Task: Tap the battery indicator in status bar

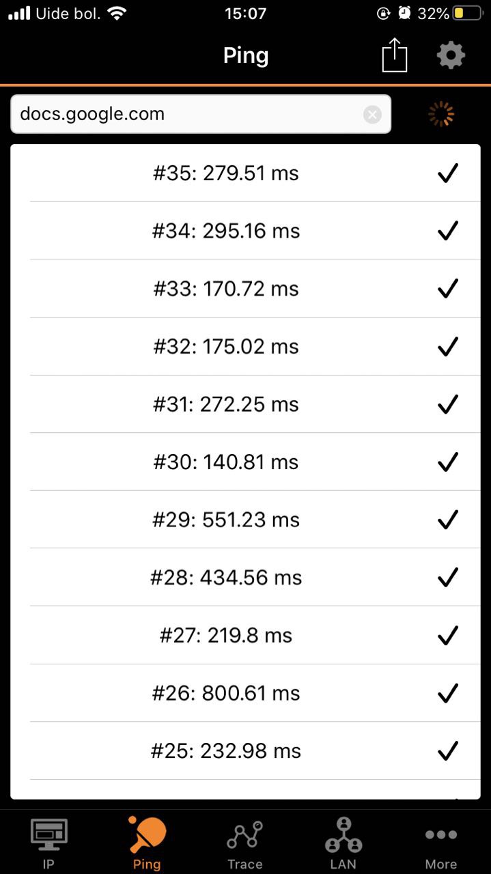Action: [458, 14]
